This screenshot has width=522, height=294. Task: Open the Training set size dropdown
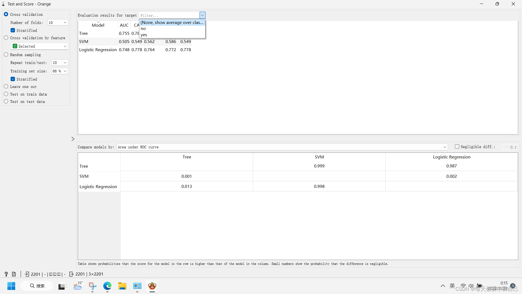click(60, 71)
